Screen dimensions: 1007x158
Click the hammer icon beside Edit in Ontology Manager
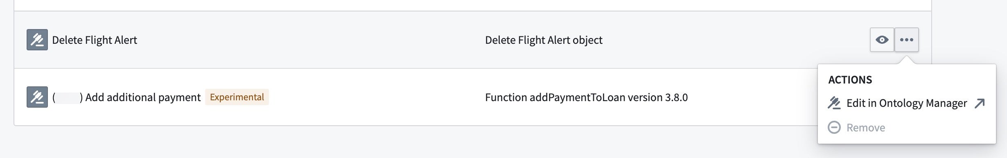point(834,103)
